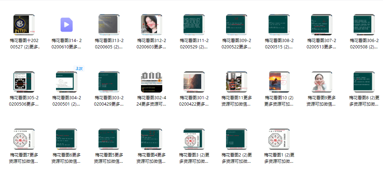Open the 梅花看图309-20200522 video
The height and width of the screenshot is (178, 383).
pyautogui.click(x=236, y=25)
